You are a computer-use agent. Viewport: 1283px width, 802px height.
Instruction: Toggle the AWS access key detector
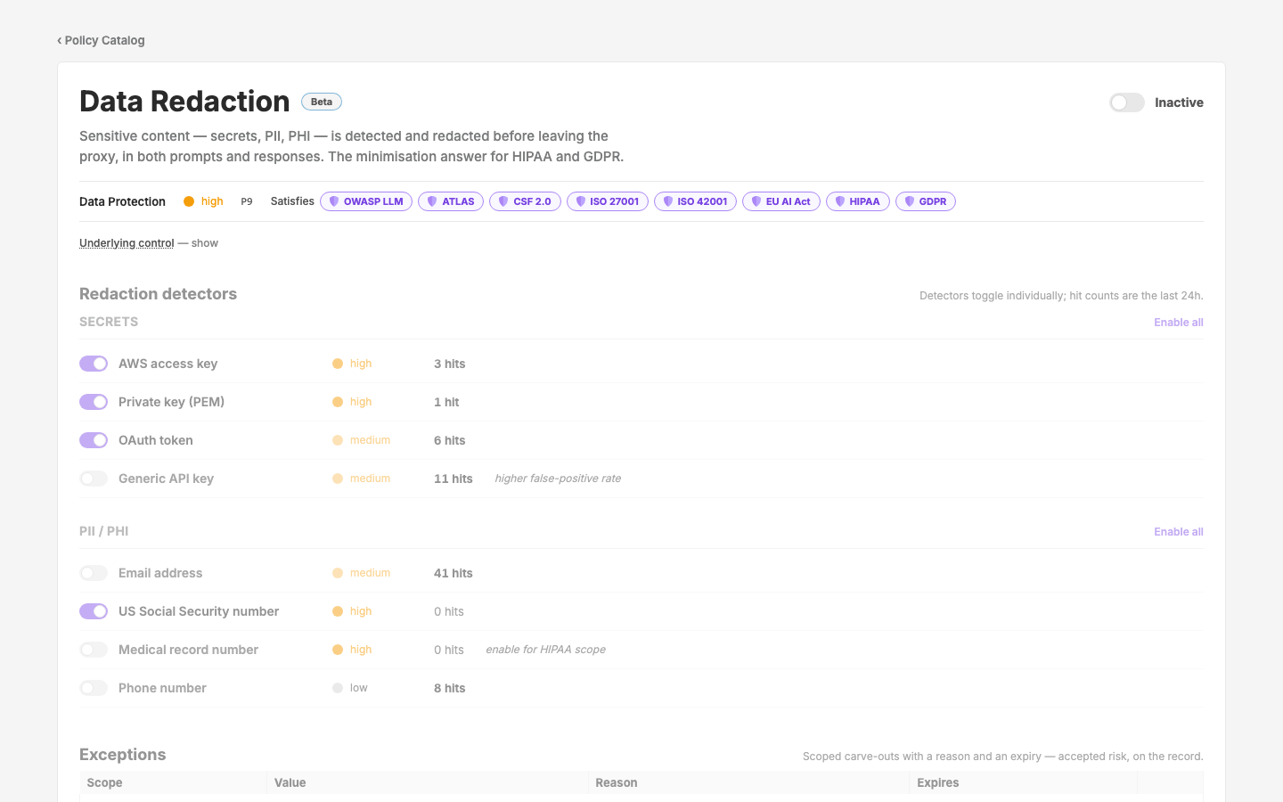pyautogui.click(x=94, y=364)
